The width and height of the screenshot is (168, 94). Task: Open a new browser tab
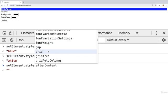pyautogui.click(x=24, y=2)
